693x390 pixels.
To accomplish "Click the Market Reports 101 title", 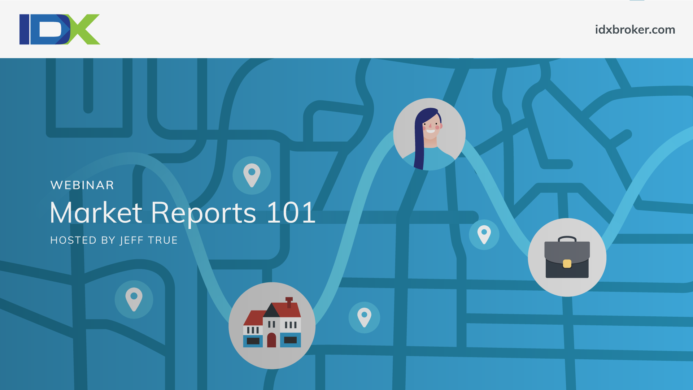I will (x=183, y=213).
